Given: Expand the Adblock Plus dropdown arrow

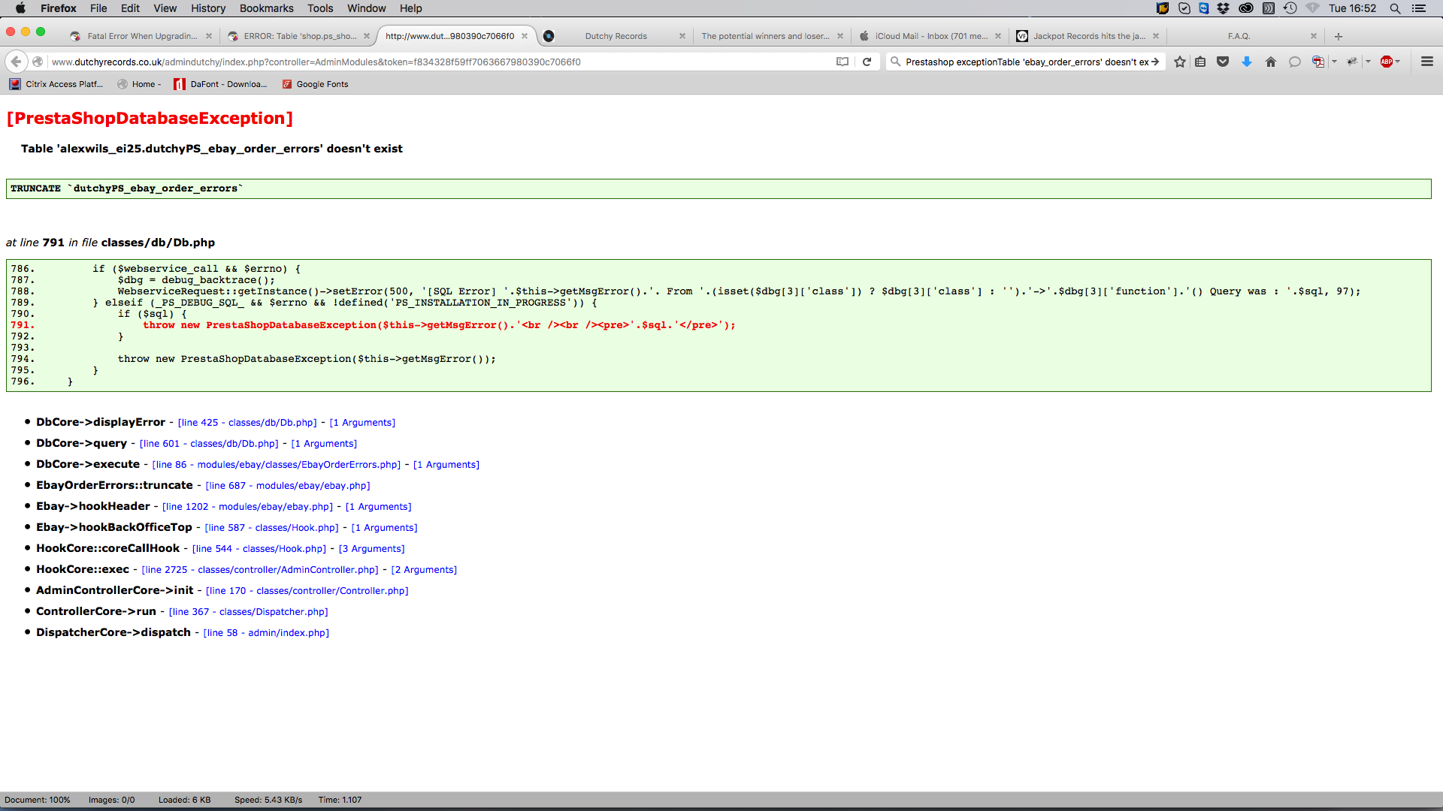Looking at the screenshot, I should pos(1398,62).
